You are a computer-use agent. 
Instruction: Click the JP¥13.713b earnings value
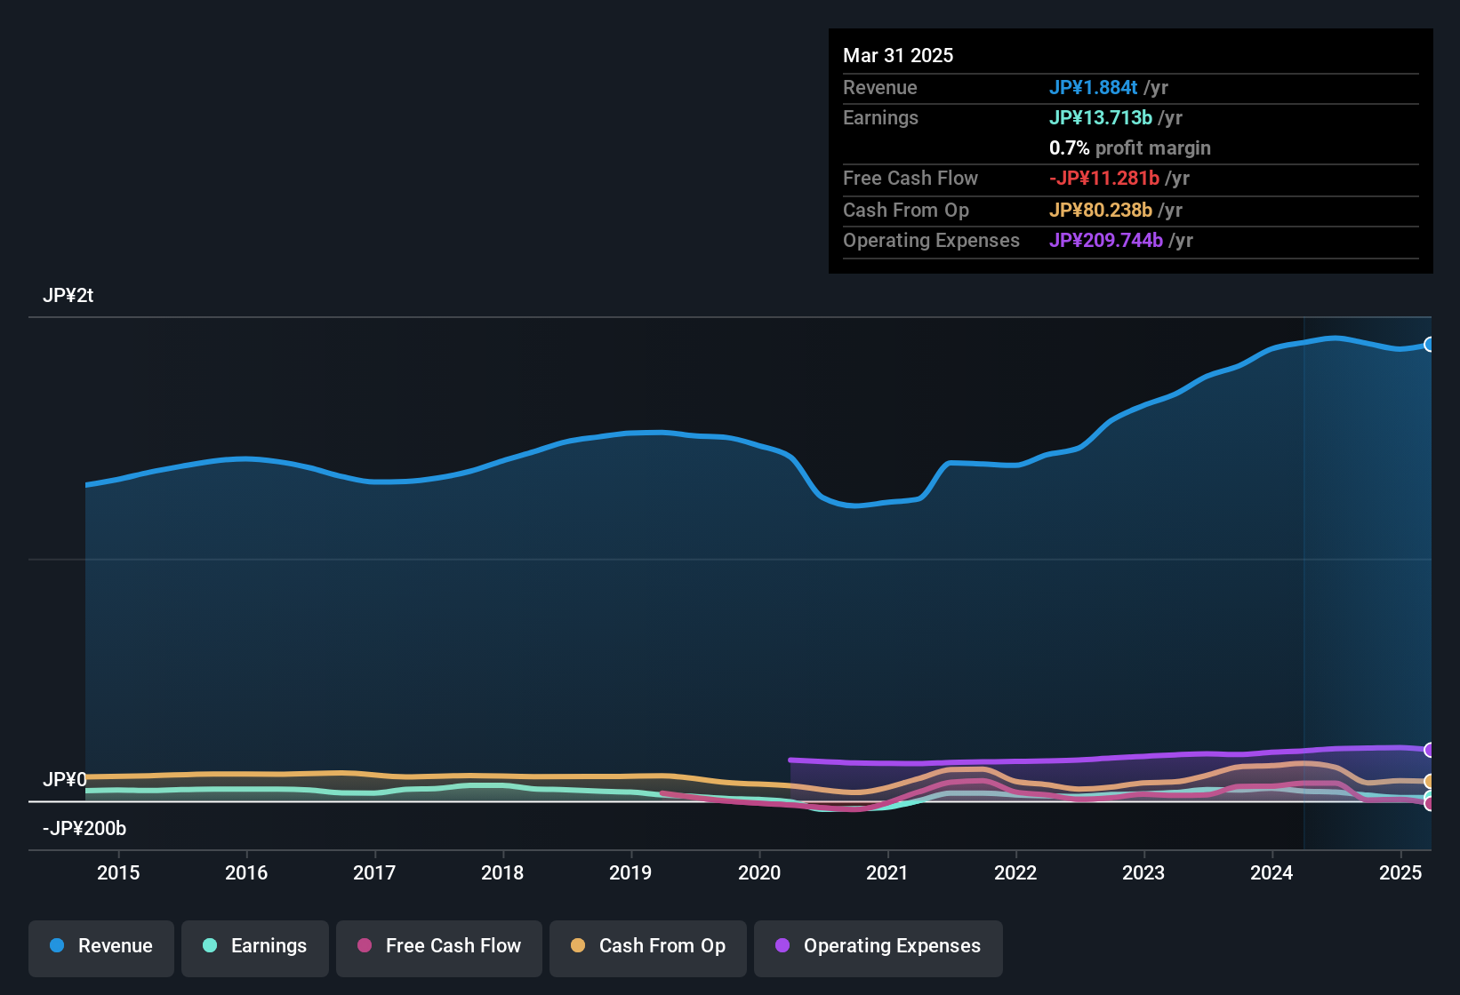(x=1101, y=117)
